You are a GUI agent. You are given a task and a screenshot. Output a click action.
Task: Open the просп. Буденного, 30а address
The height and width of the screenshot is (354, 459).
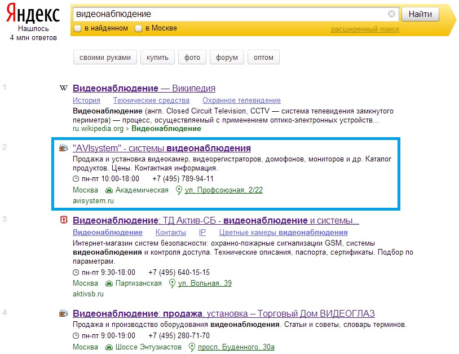(x=236, y=347)
